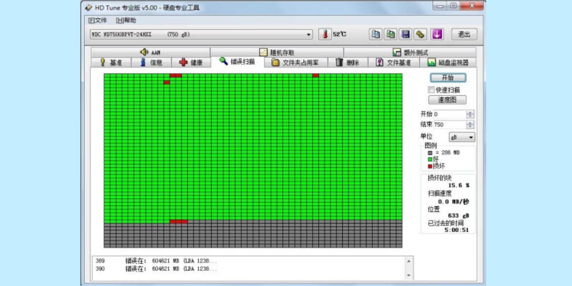Click the red 损坏 legend swatch

pyautogui.click(x=430, y=166)
